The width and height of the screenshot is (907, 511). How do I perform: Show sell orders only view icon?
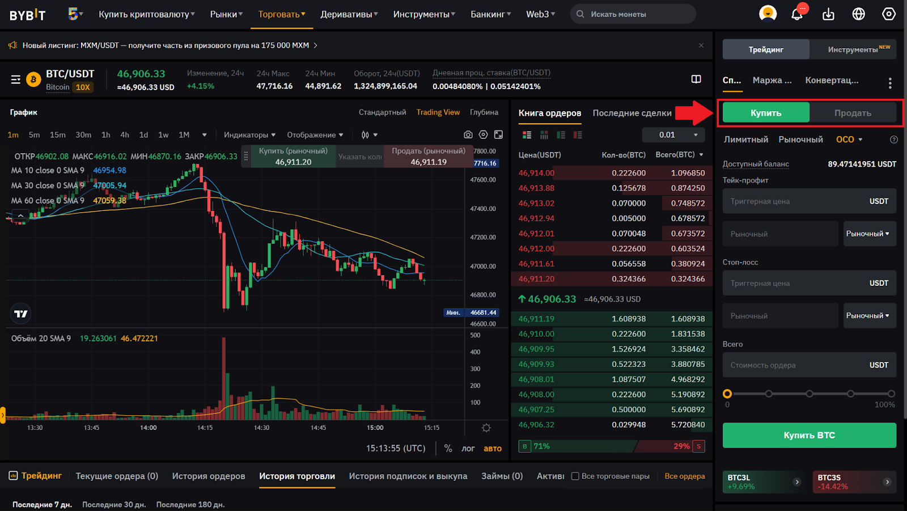[x=578, y=135]
